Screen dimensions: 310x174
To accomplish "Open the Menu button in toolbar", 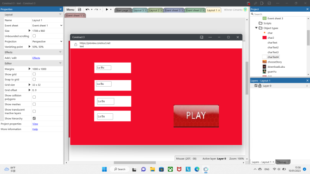I will click(70, 9).
